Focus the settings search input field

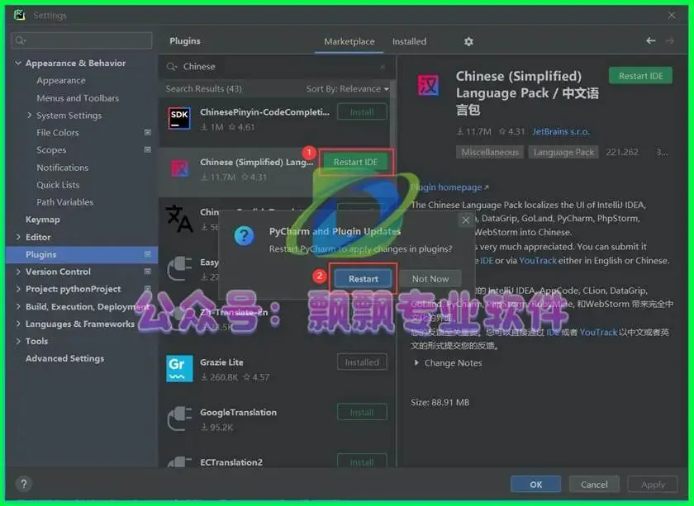[82, 40]
